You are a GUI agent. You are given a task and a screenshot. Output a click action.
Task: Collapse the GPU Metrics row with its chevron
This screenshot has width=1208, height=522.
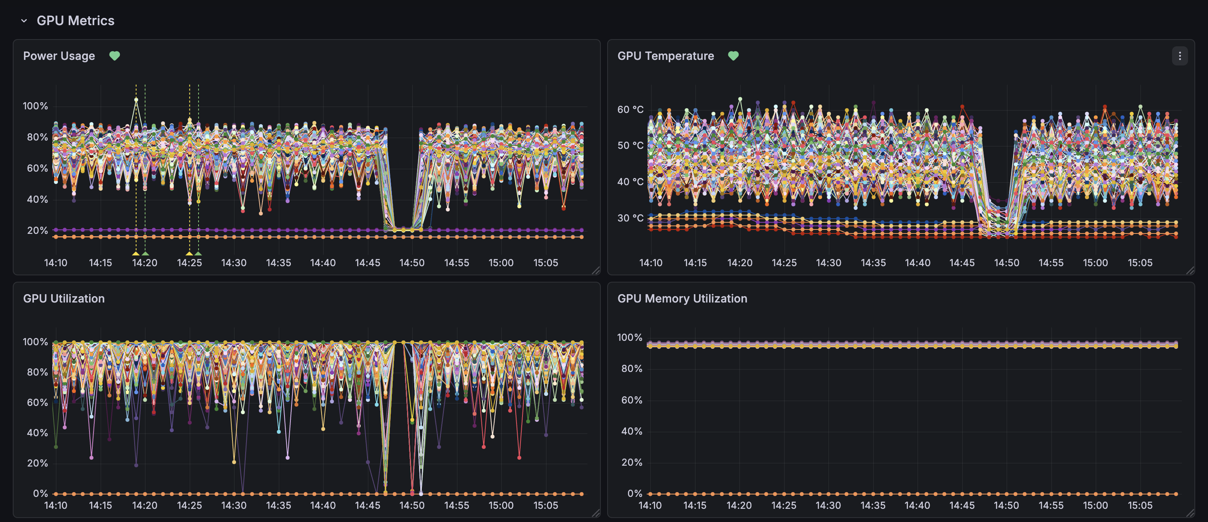[x=25, y=21]
